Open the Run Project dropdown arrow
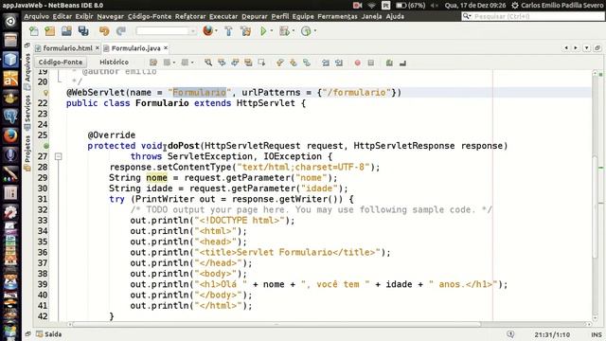This screenshot has width=606, height=341. pyautogui.click(x=272, y=31)
